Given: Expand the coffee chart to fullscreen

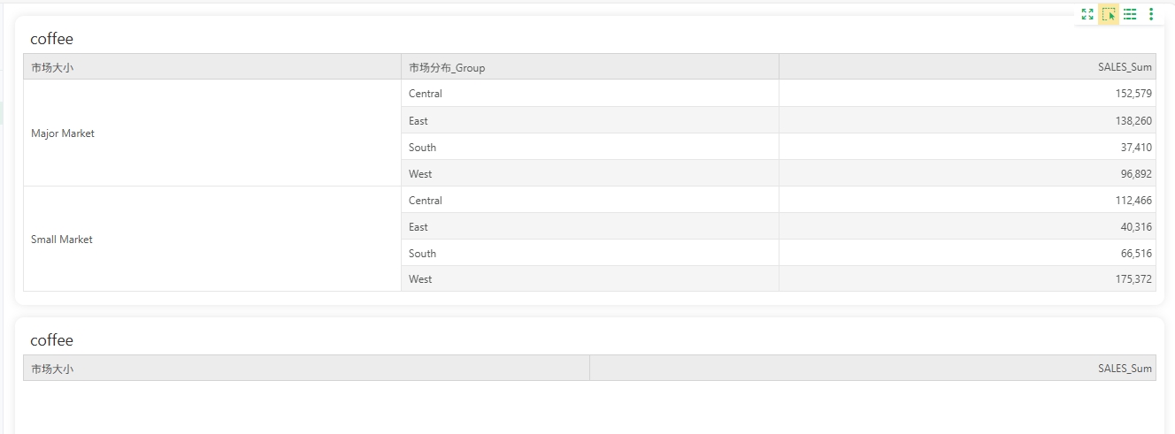Looking at the screenshot, I should 1087,14.
